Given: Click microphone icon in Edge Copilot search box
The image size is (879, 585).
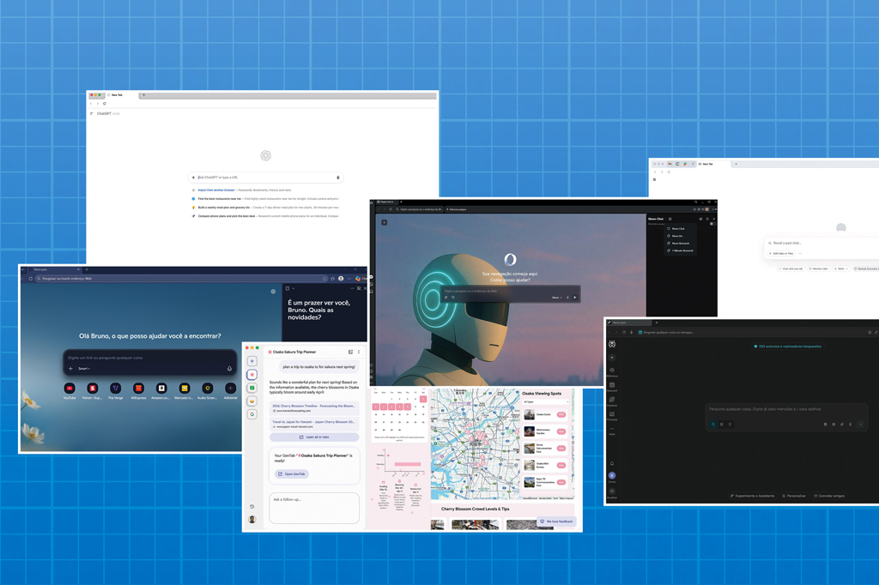Looking at the screenshot, I should pyautogui.click(x=229, y=369).
